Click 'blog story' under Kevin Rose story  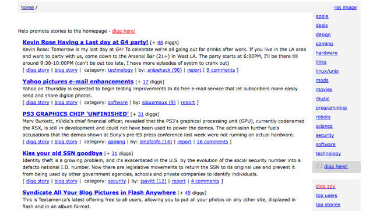(66, 70)
